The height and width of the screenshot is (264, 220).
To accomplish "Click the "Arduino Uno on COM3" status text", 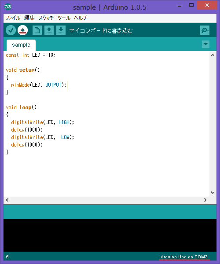I will tap(184, 257).
